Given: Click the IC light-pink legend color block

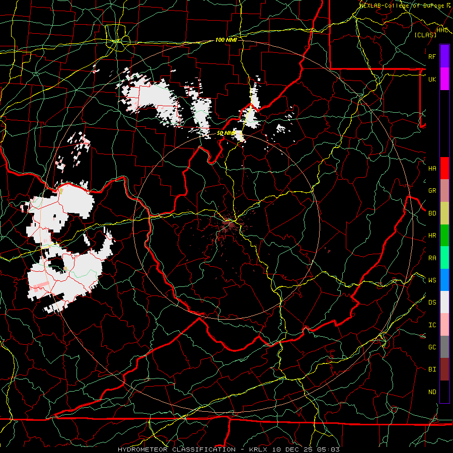Looking at the screenshot, I should click(444, 325).
